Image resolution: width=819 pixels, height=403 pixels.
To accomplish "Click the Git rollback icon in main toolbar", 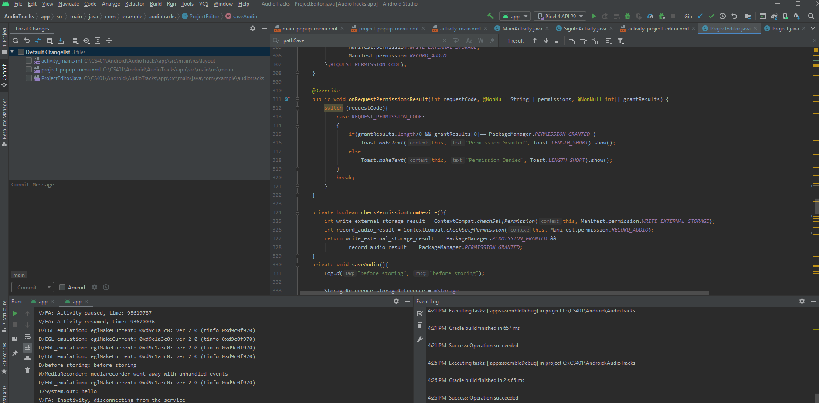I will pyautogui.click(x=734, y=16).
